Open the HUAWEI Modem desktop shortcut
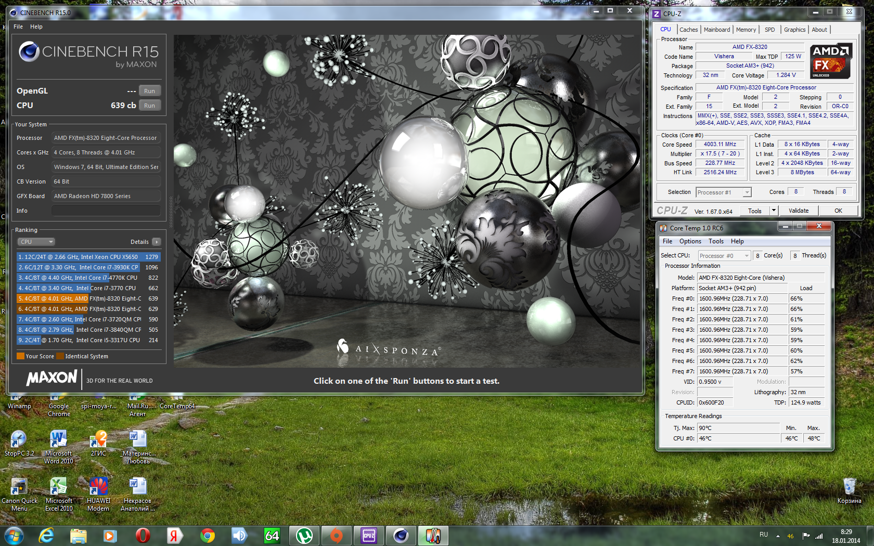The image size is (874, 546). coord(98,495)
